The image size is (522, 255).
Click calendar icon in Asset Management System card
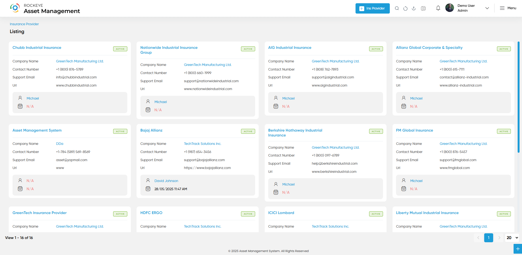point(20,189)
